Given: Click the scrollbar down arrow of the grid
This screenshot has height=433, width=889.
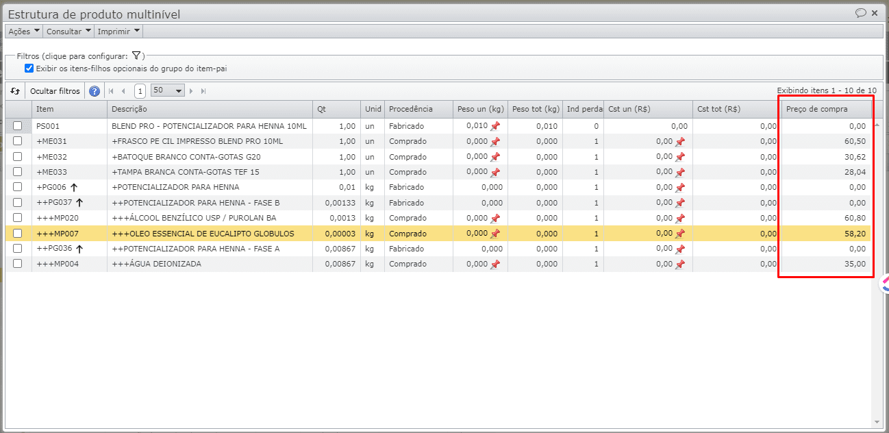Looking at the screenshot, I should [877, 422].
